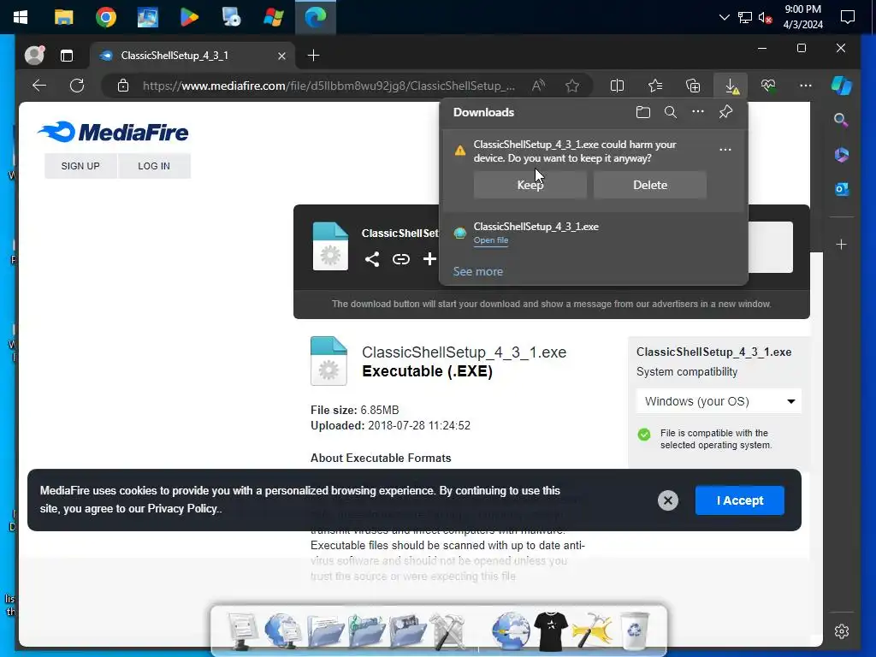This screenshot has height=657, width=876.
Task: Share the file via share icon
Action: (x=372, y=259)
